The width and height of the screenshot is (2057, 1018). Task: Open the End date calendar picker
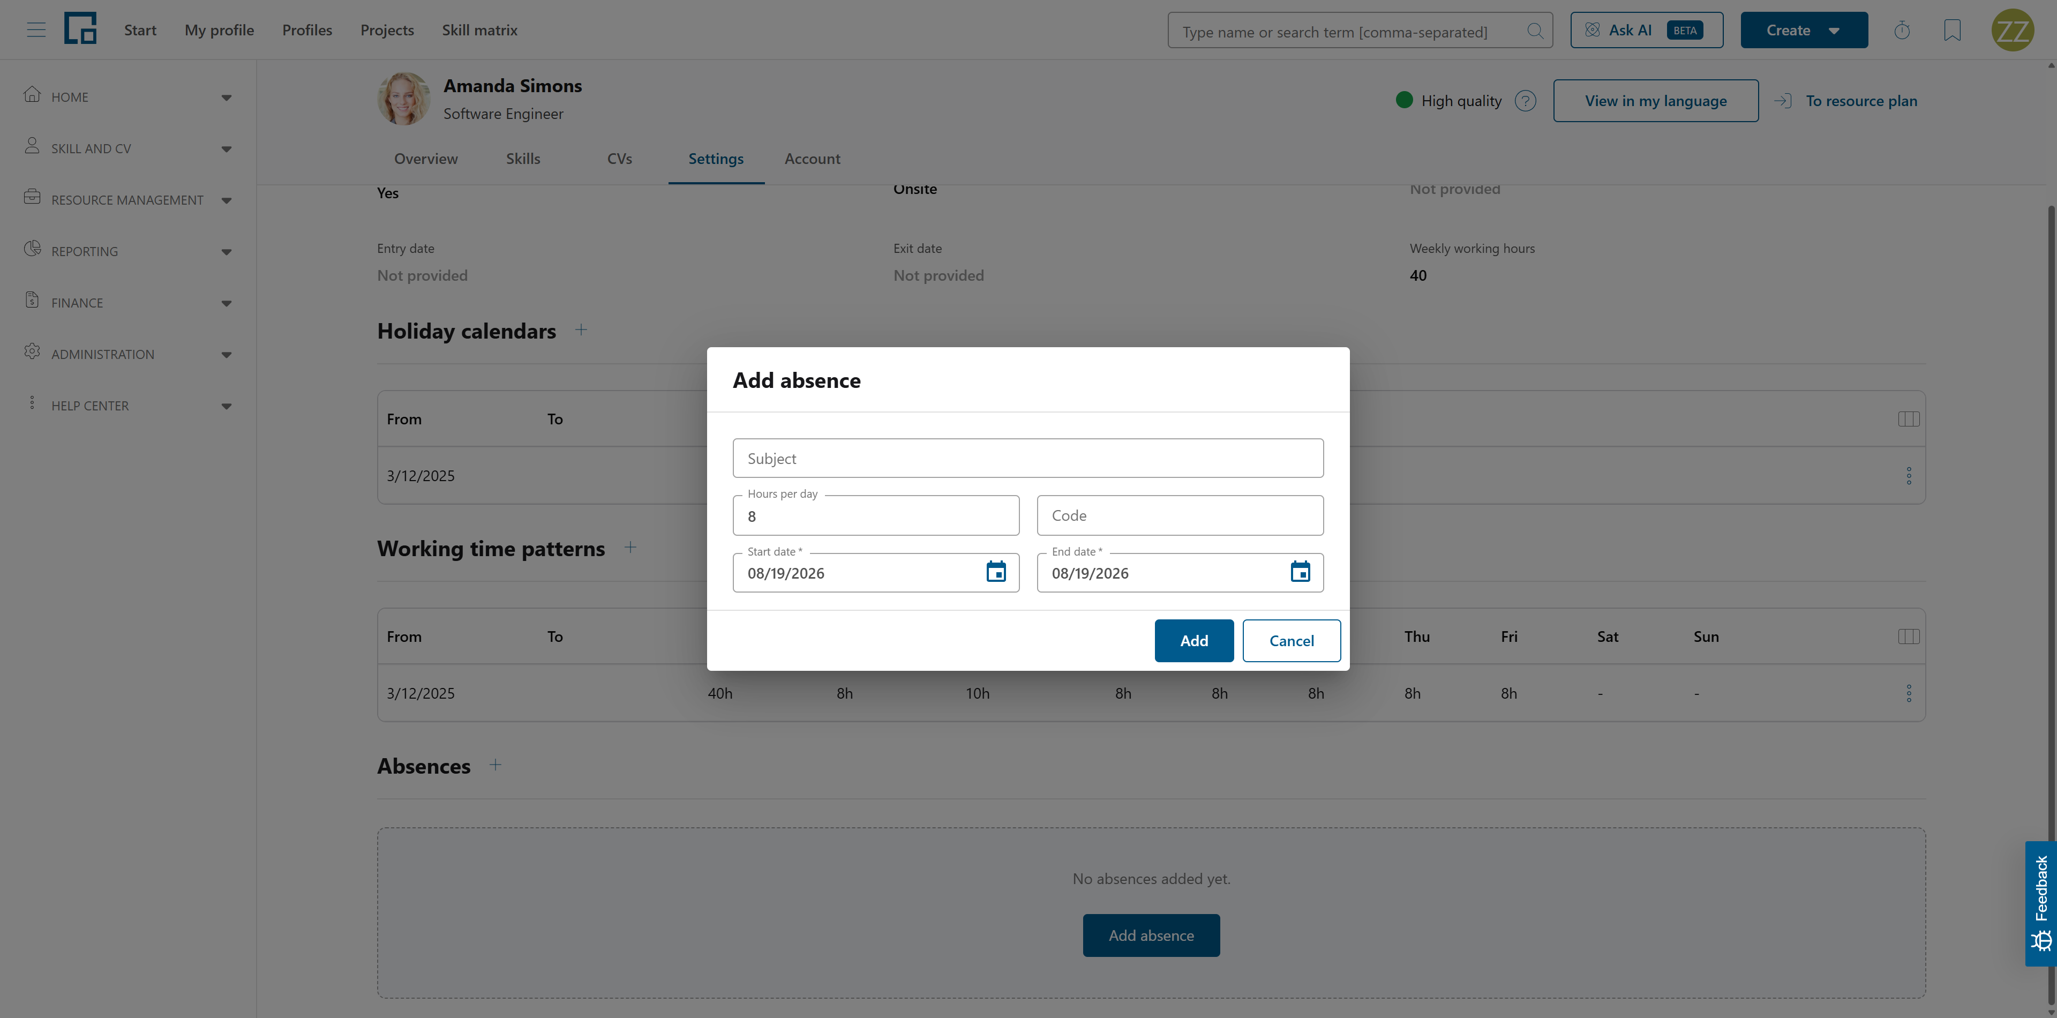click(x=1300, y=572)
